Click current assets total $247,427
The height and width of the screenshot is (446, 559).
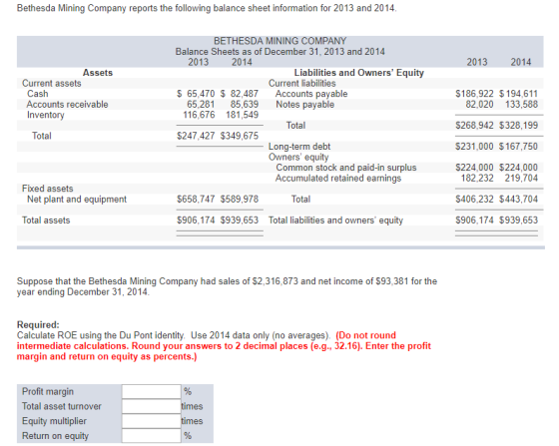(196, 136)
